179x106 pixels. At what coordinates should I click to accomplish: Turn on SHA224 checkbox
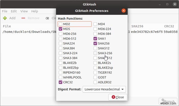pos(60,44)
